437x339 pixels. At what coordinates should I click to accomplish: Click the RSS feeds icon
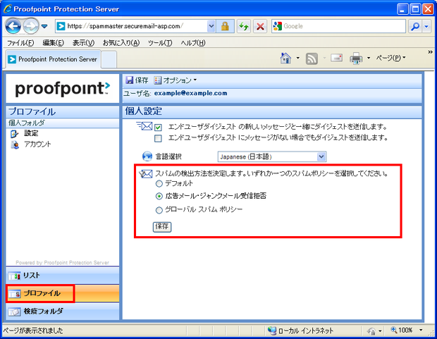(312, 58)
